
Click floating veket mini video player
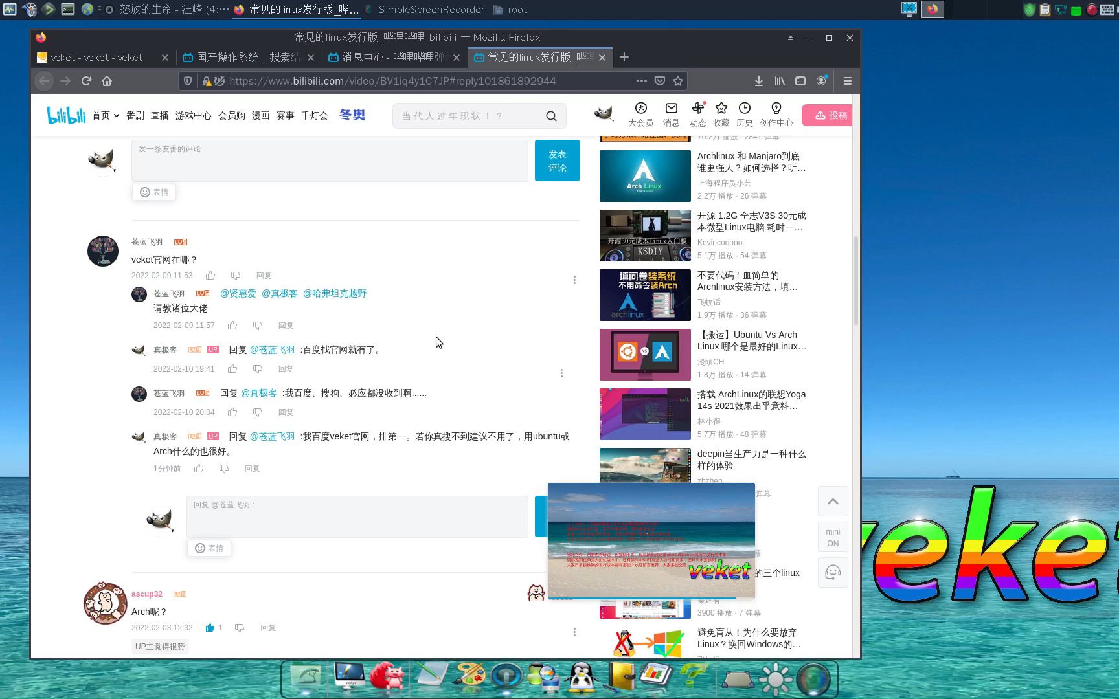[x=651, y=540]
